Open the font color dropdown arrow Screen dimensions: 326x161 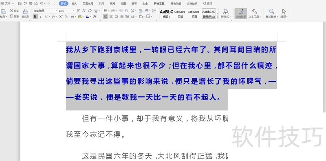pyautogui.click(x=90, y=16)
